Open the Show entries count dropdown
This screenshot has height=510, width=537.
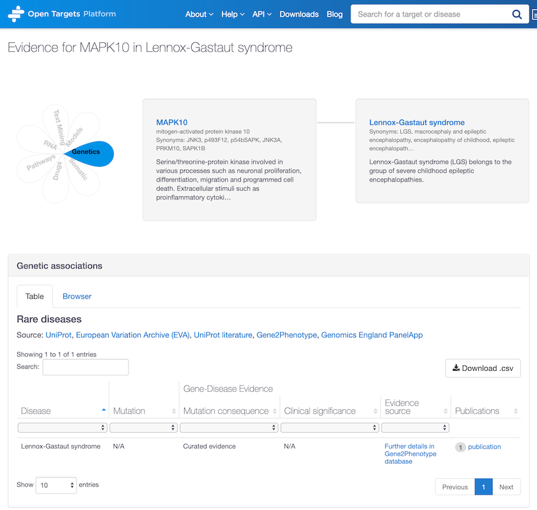pyautogui.click(x=56, y=485)
